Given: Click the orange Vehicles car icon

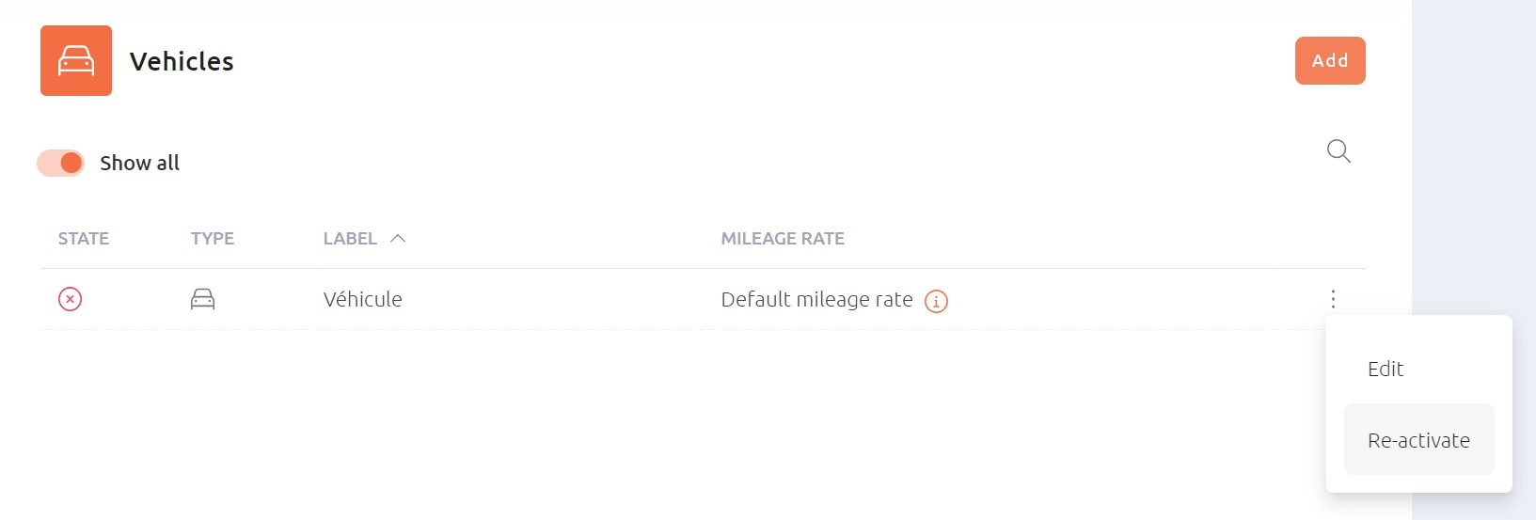Looking at the screenshot, I should [76, 61].
